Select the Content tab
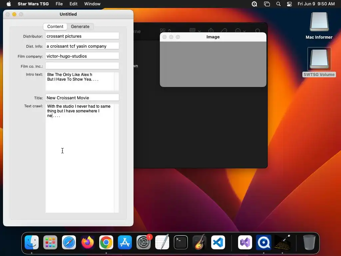Image resolution: width=341 pixels, height=256 pixels. pyautogui.click(x=55, y=27)
